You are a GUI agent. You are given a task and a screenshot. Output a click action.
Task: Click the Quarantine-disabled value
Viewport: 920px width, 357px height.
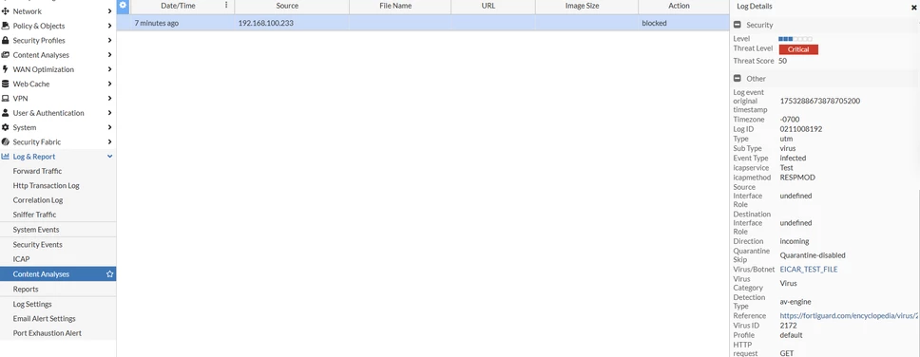click(x=813, y=255)
